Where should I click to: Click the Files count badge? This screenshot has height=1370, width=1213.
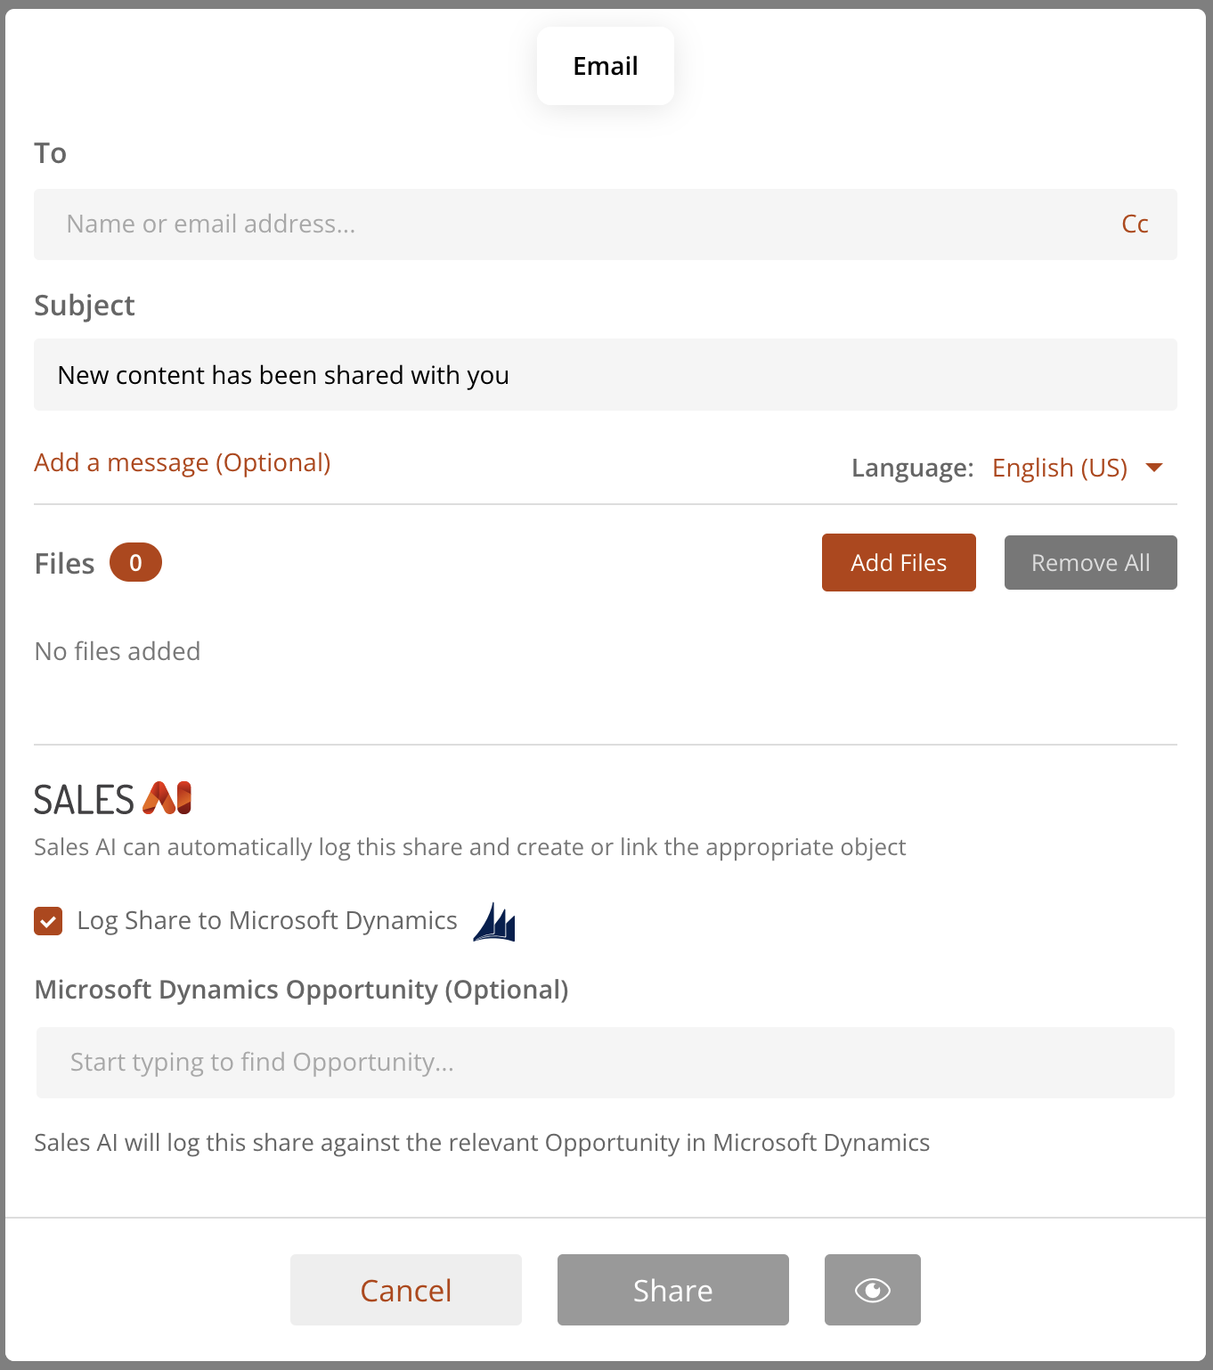pos(135,562)
